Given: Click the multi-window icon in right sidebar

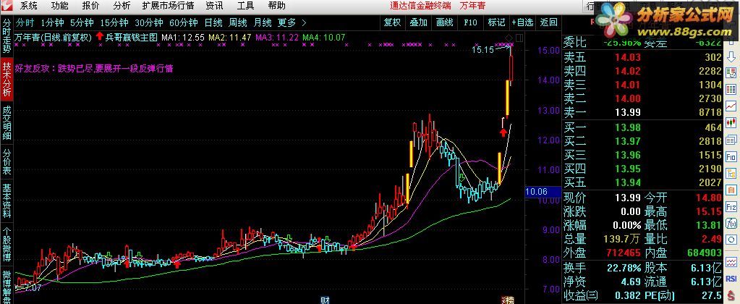Looking at the screenshot, I should coord(731,139).
